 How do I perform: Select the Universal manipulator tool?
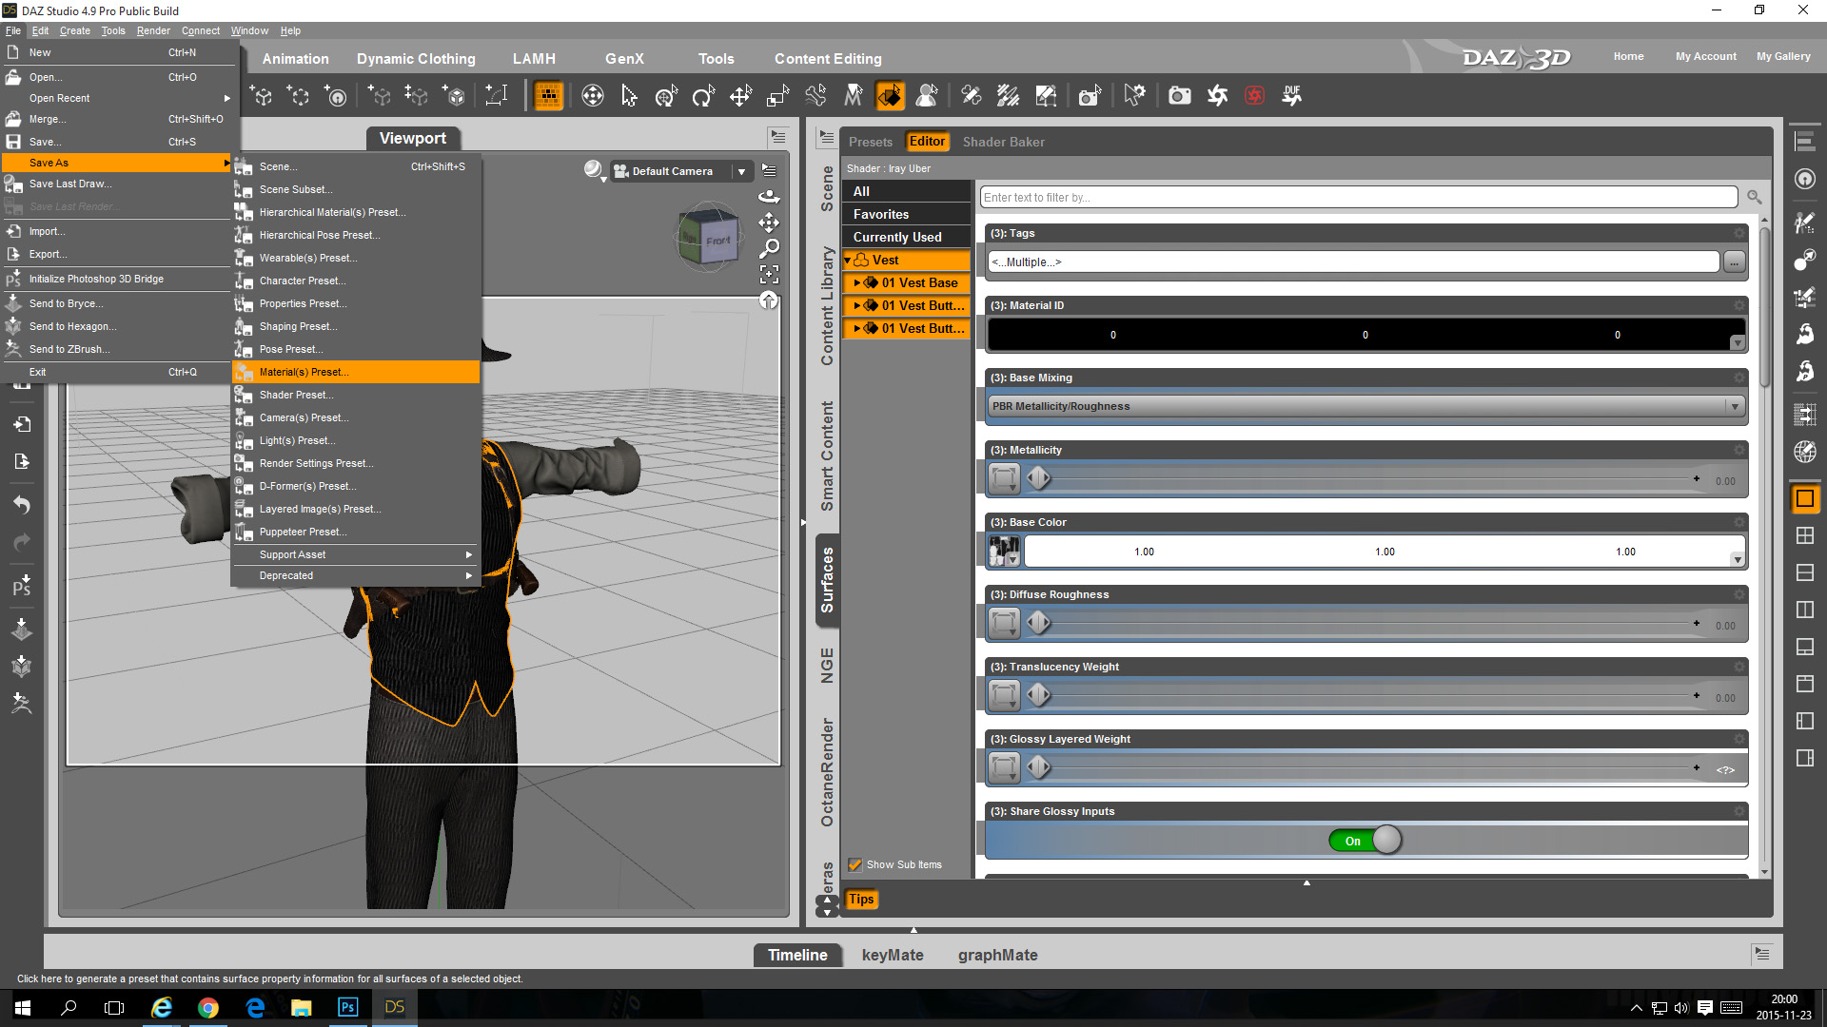666,96
